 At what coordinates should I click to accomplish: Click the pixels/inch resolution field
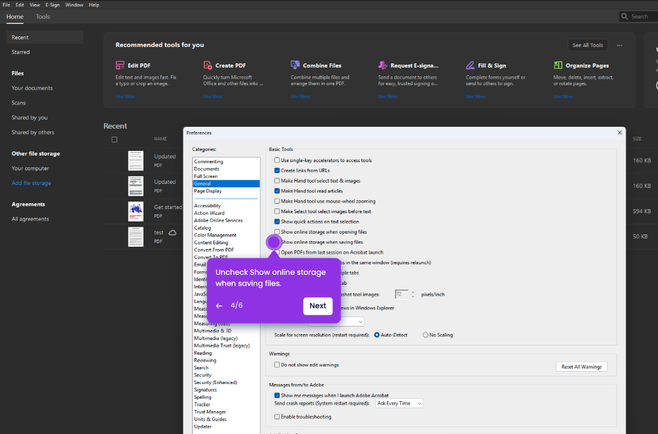(402, 294)
